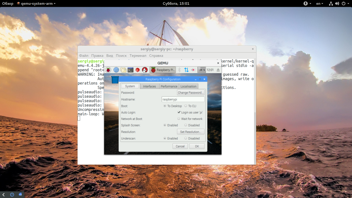The width and height of the screenshot is (352, 198).
Task: Select the Boot To CLI radio button
Action: [x=186, y=106]
